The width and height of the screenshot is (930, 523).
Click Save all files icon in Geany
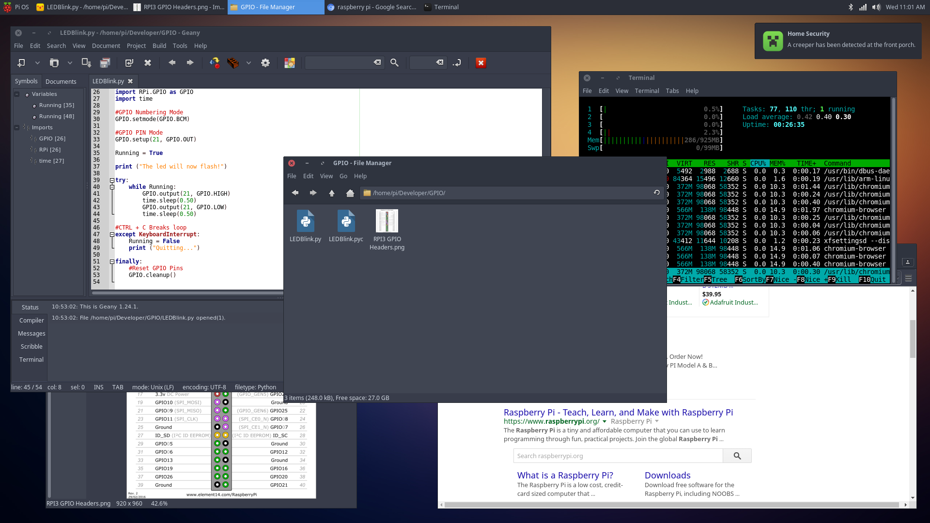[x=105, y=63]
